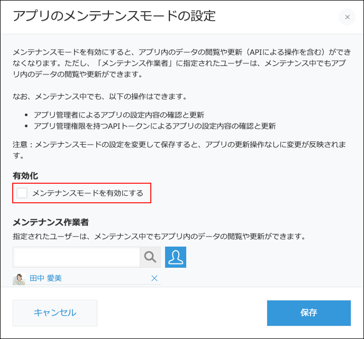The width and height of the screenshot is (364, 339).
Task: Enable the メンテナンスモードを有効にする checkbox
Action: click(x=22, y=193)
